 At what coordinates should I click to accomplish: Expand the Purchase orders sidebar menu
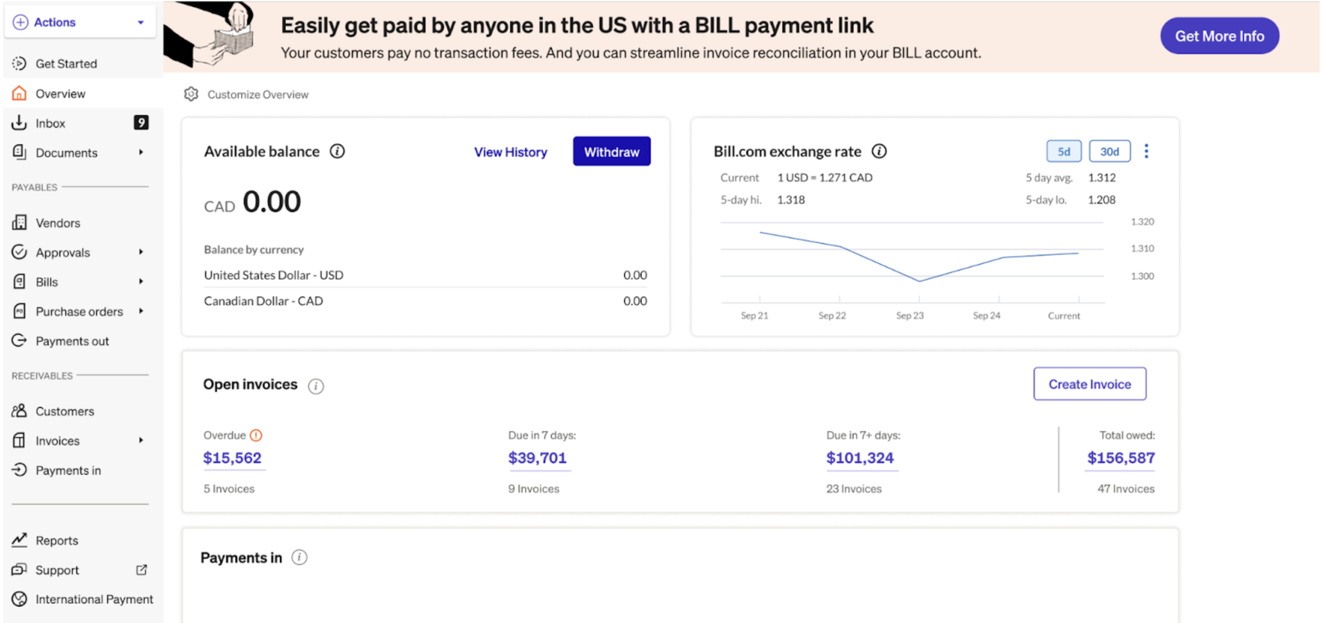pyautogui.click(x=141, y=311)
